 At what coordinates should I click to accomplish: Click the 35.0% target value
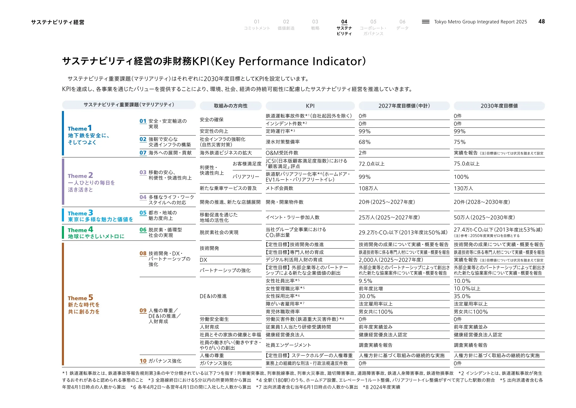click(462, 296)
